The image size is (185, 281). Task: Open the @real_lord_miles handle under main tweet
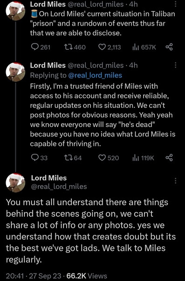(x=59, y=187)
